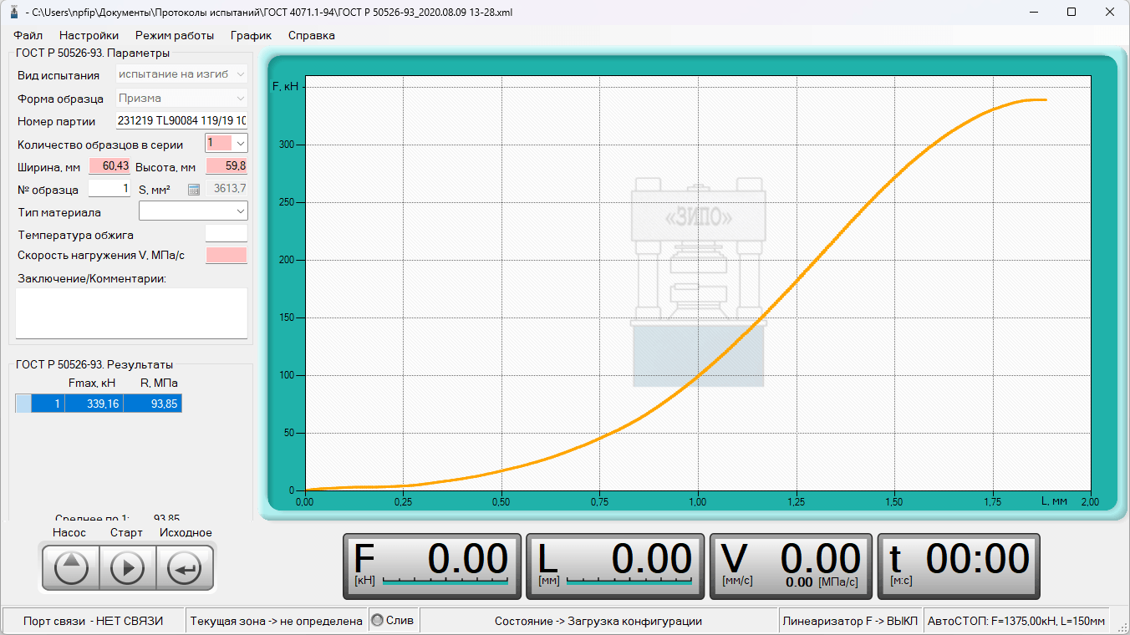The width and height of the screenshot is (1130, 635).
Task: Click the F, кН axis label
Action: click(286, 86)
